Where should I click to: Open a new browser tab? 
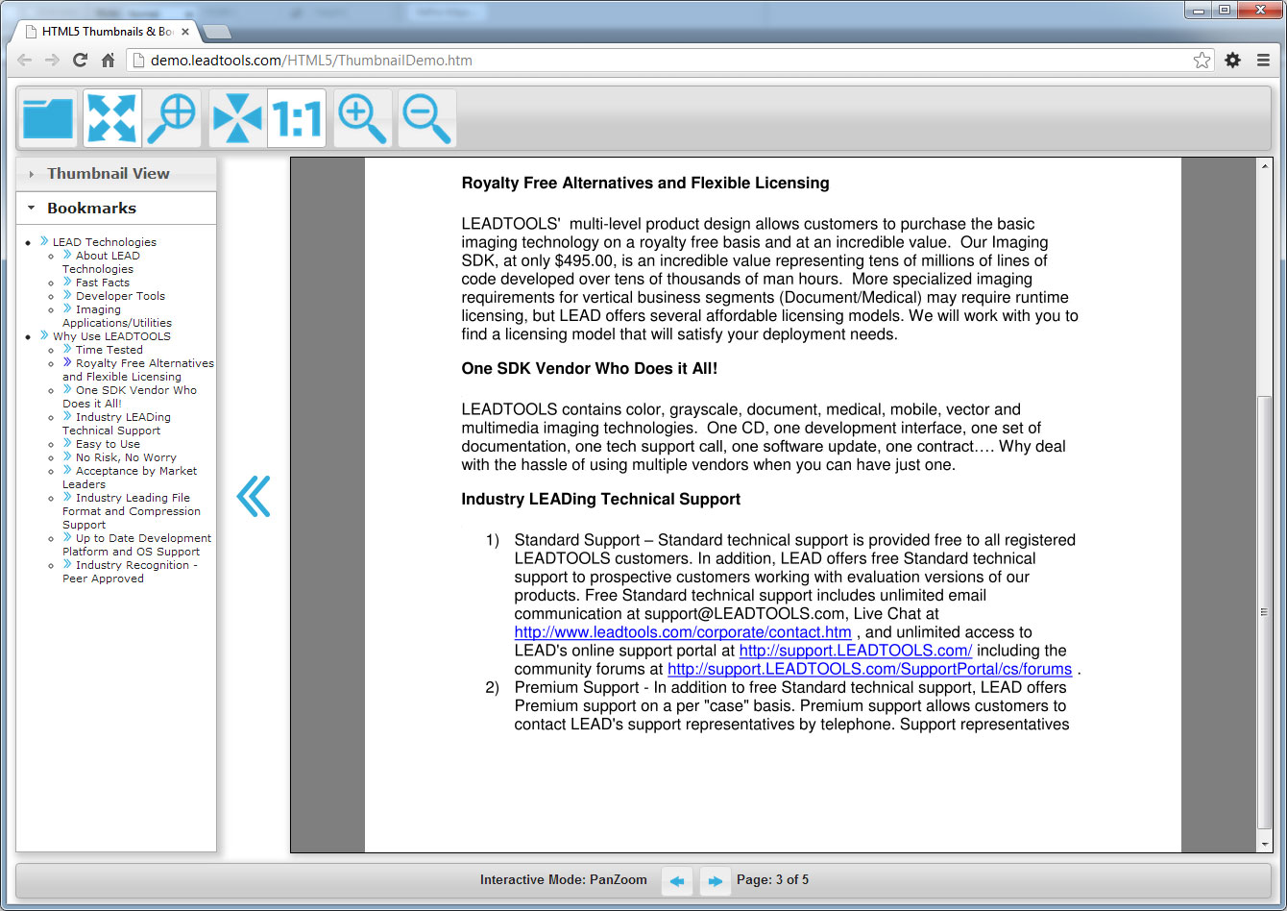pyautogui.click(x=218, y=32)
